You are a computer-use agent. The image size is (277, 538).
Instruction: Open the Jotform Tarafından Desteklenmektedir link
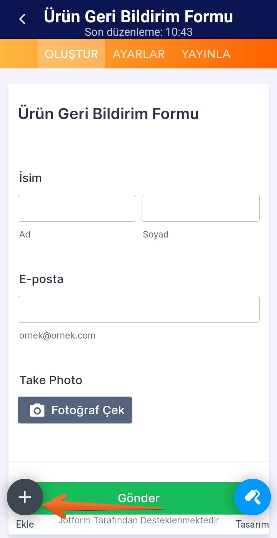pos(138,521)
